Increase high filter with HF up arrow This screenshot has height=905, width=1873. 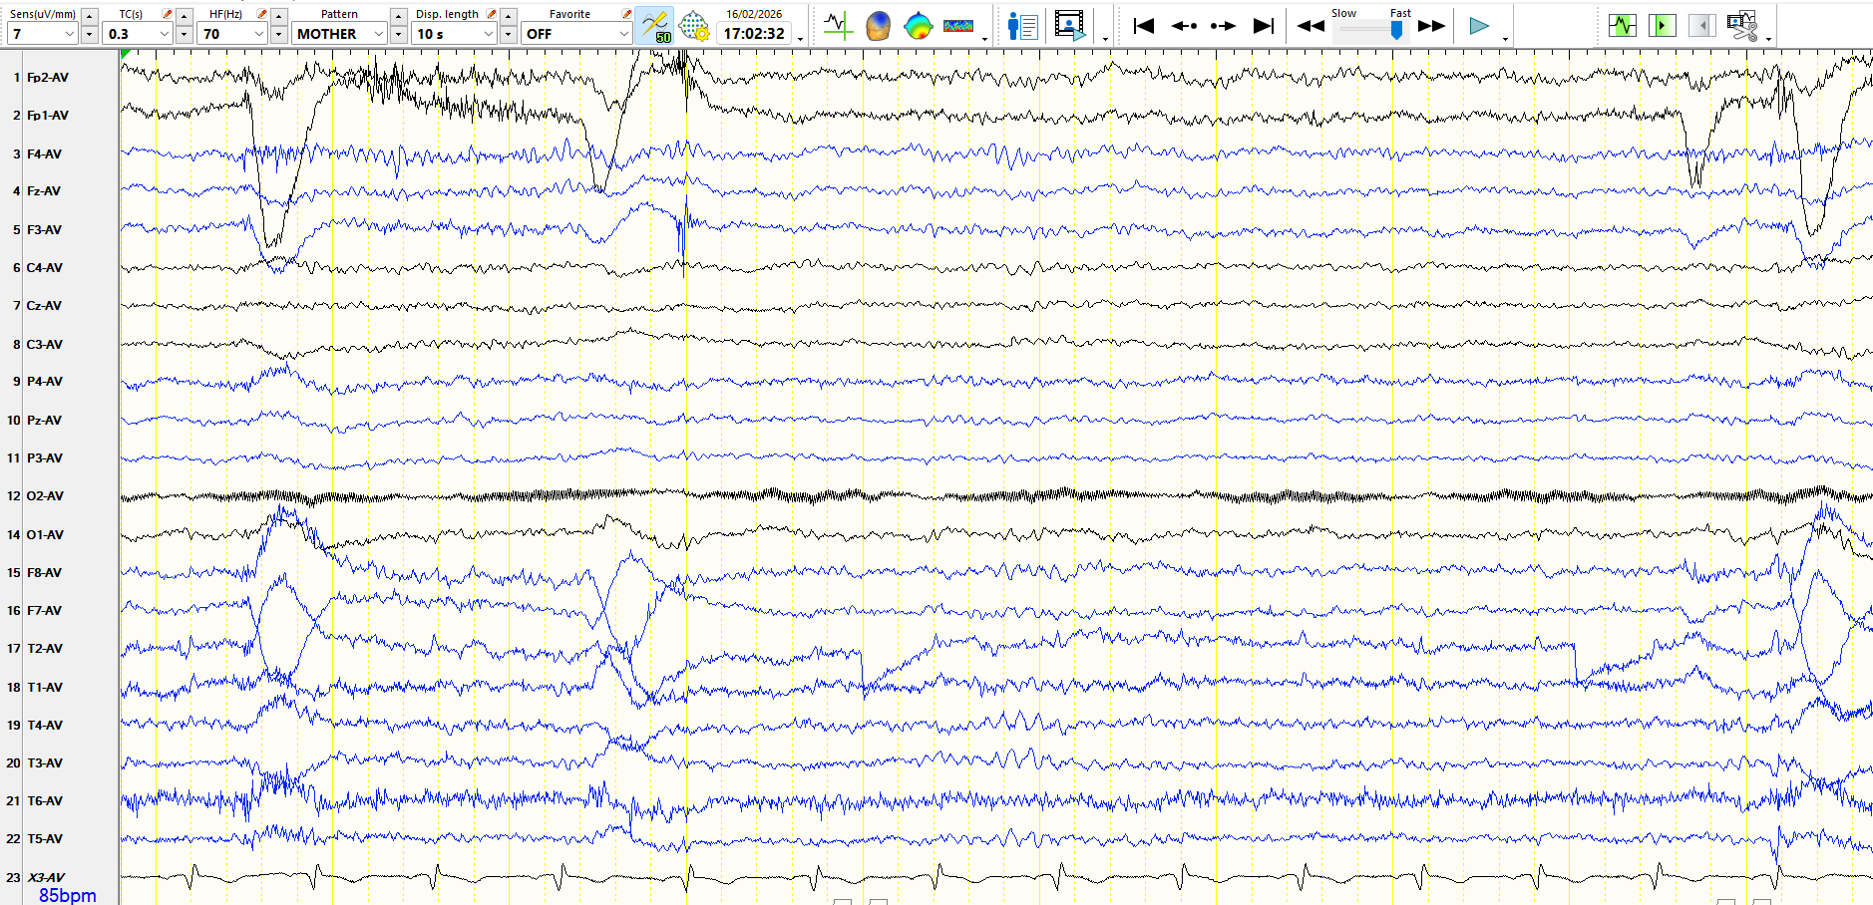coord(278,15)
